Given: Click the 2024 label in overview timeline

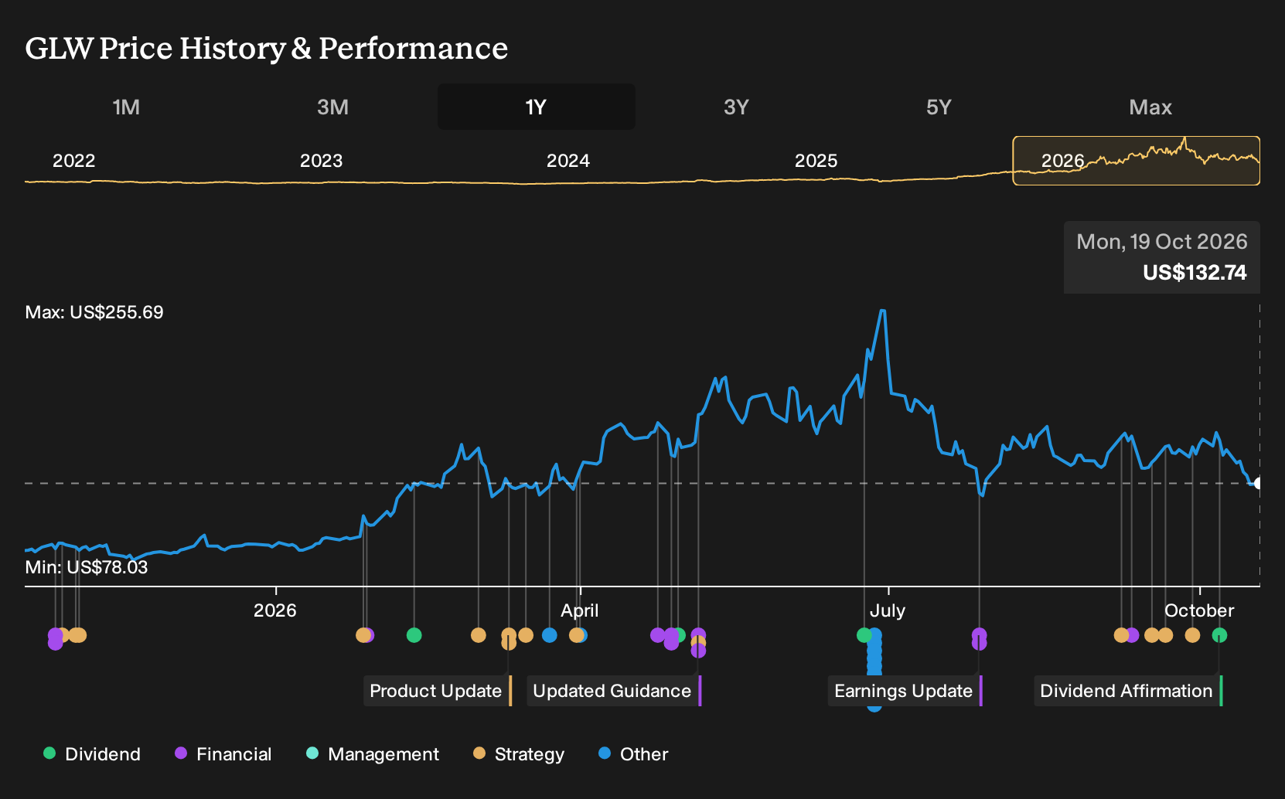Looking at the screenshot, I should [x=568, y=161].
